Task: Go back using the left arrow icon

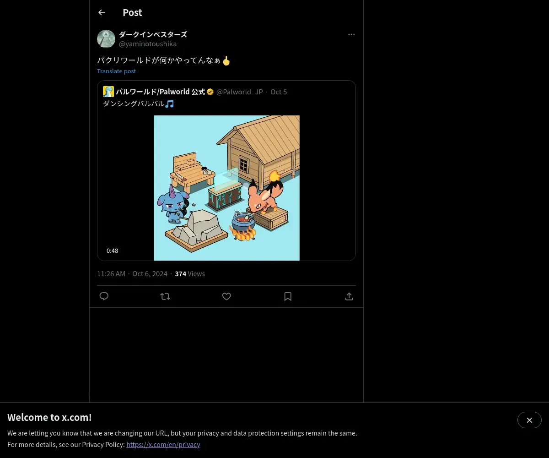Action: pos(102,12)
